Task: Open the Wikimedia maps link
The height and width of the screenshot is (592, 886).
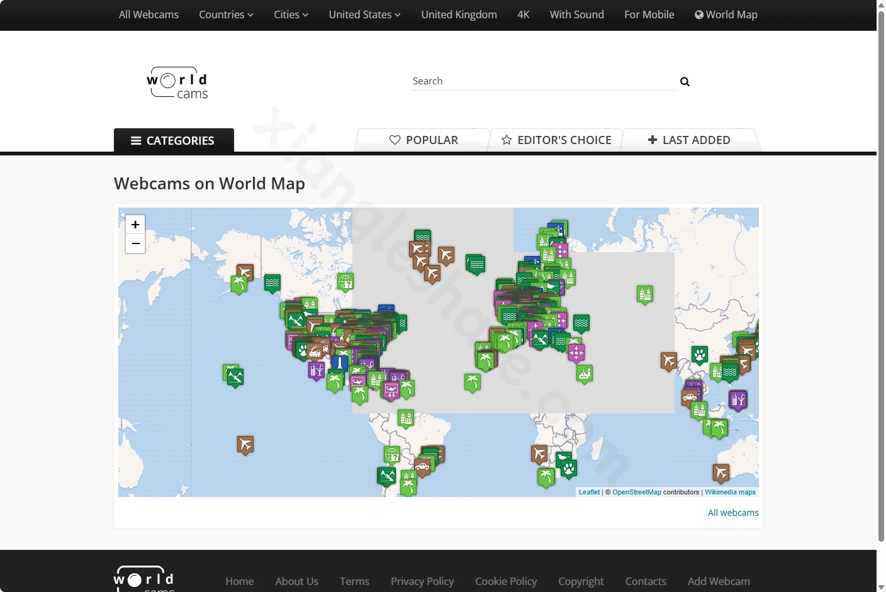Action: tap(730, 492)
